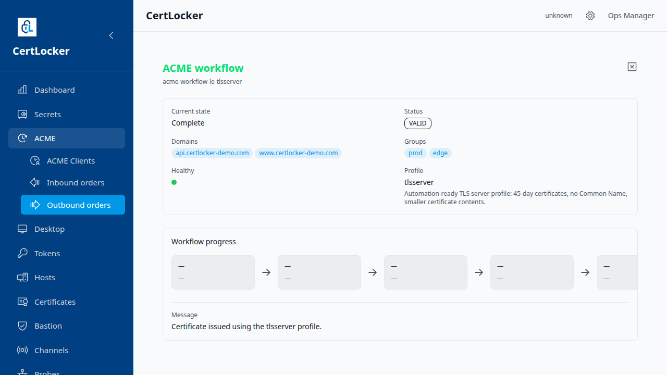Screen dimensions: 667x375
Task: Click the unknown status text in header
Action: pyautogui.click(x=559, y=16)
